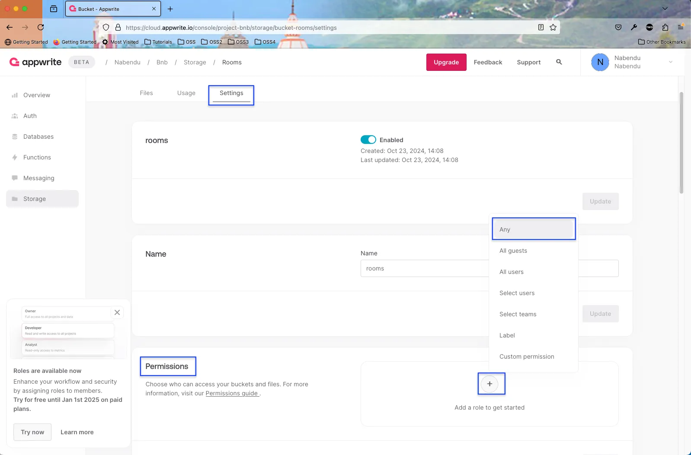The width and height of the screenshot is (691, 455).
Task: Click the plus icon to add a role
Action: (489, 384)
